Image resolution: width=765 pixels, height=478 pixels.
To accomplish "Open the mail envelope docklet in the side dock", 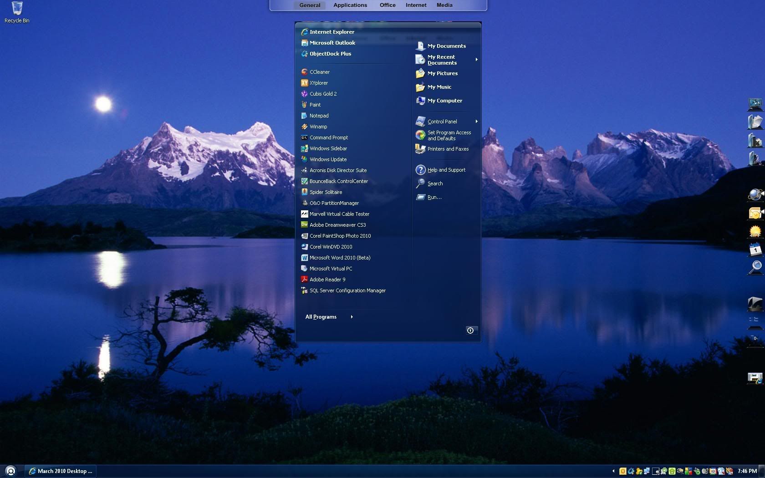I will (755, 213).
